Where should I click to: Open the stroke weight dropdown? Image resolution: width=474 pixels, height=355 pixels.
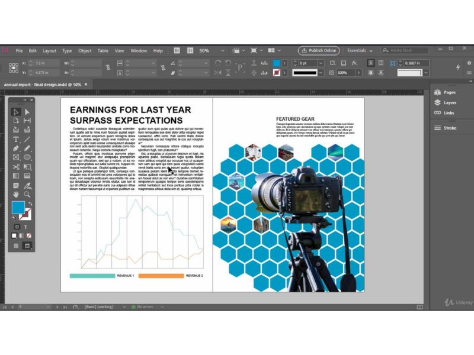coord(321,62)
